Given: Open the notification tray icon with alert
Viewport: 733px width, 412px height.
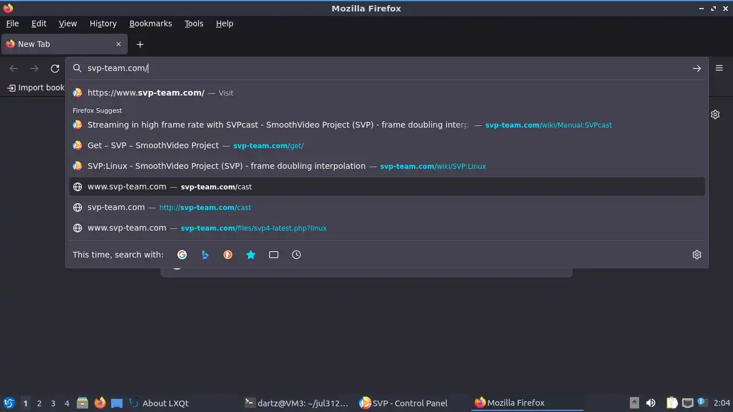Looking at the screenshot, I should [x=702, y=403].
